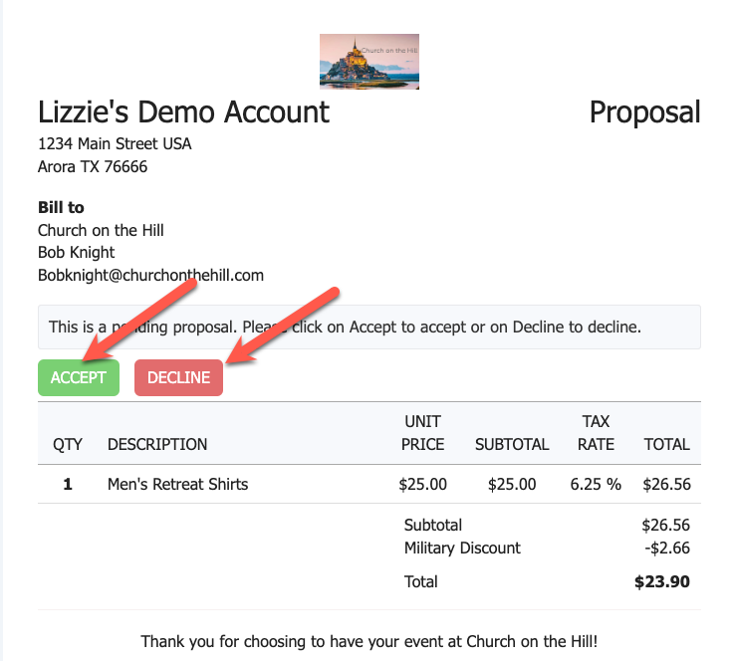This screenshot has width=735, height=661.
Task: Click the Proposal title text
Action: tap(644, 111)
